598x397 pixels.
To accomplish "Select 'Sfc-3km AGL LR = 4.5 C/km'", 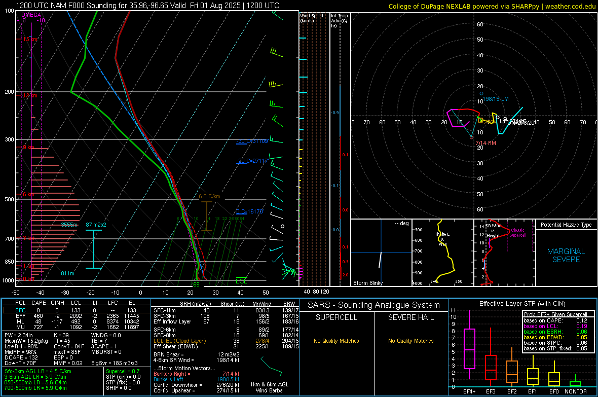I will coord(38,371).
